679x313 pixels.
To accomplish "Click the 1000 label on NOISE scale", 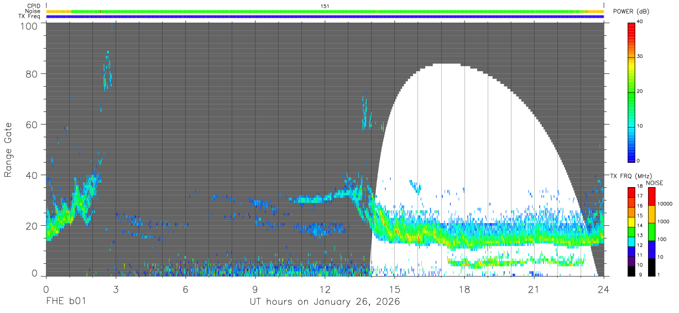I will click(663, 222).
